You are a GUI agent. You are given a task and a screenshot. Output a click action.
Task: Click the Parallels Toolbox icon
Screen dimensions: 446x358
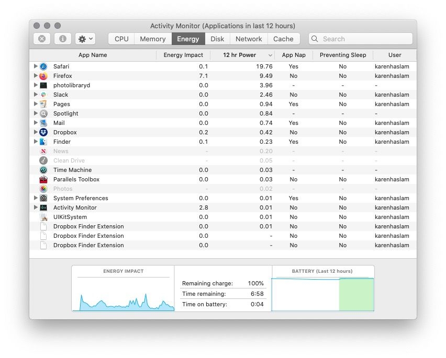tap(43, 179)
